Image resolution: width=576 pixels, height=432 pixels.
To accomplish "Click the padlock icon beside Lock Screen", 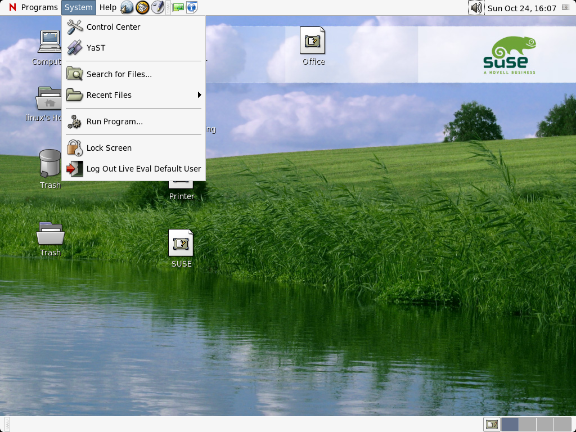I will pos(75,148).
